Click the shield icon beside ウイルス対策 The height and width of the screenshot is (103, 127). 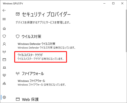(x=18, y=36)
